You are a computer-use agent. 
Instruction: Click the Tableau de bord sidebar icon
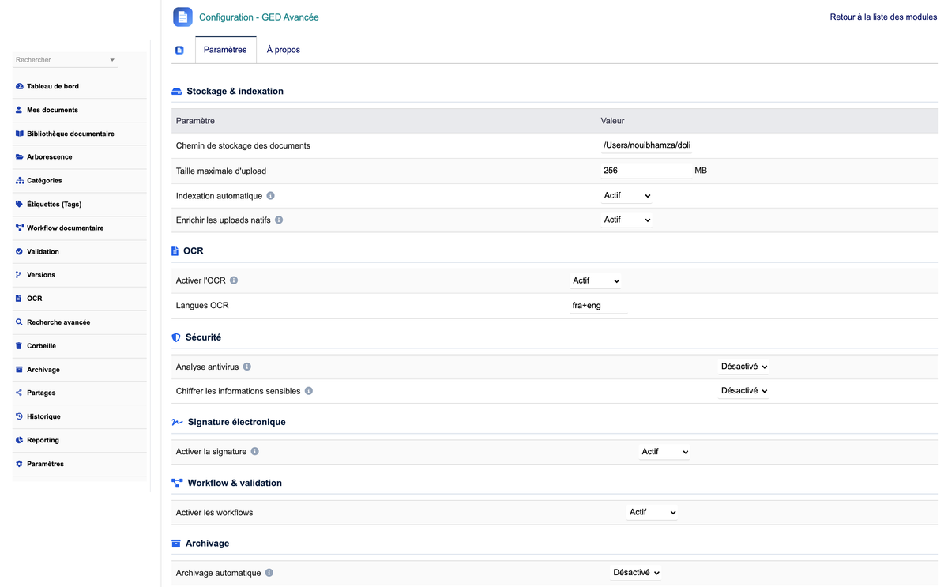tap(19, 86)
